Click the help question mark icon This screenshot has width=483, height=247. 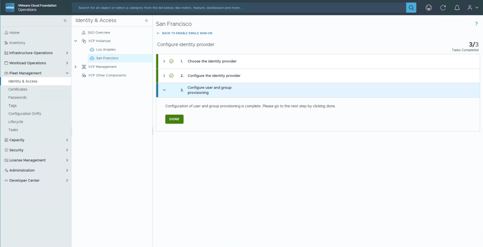pyautogui.click(x=476, y=24)
